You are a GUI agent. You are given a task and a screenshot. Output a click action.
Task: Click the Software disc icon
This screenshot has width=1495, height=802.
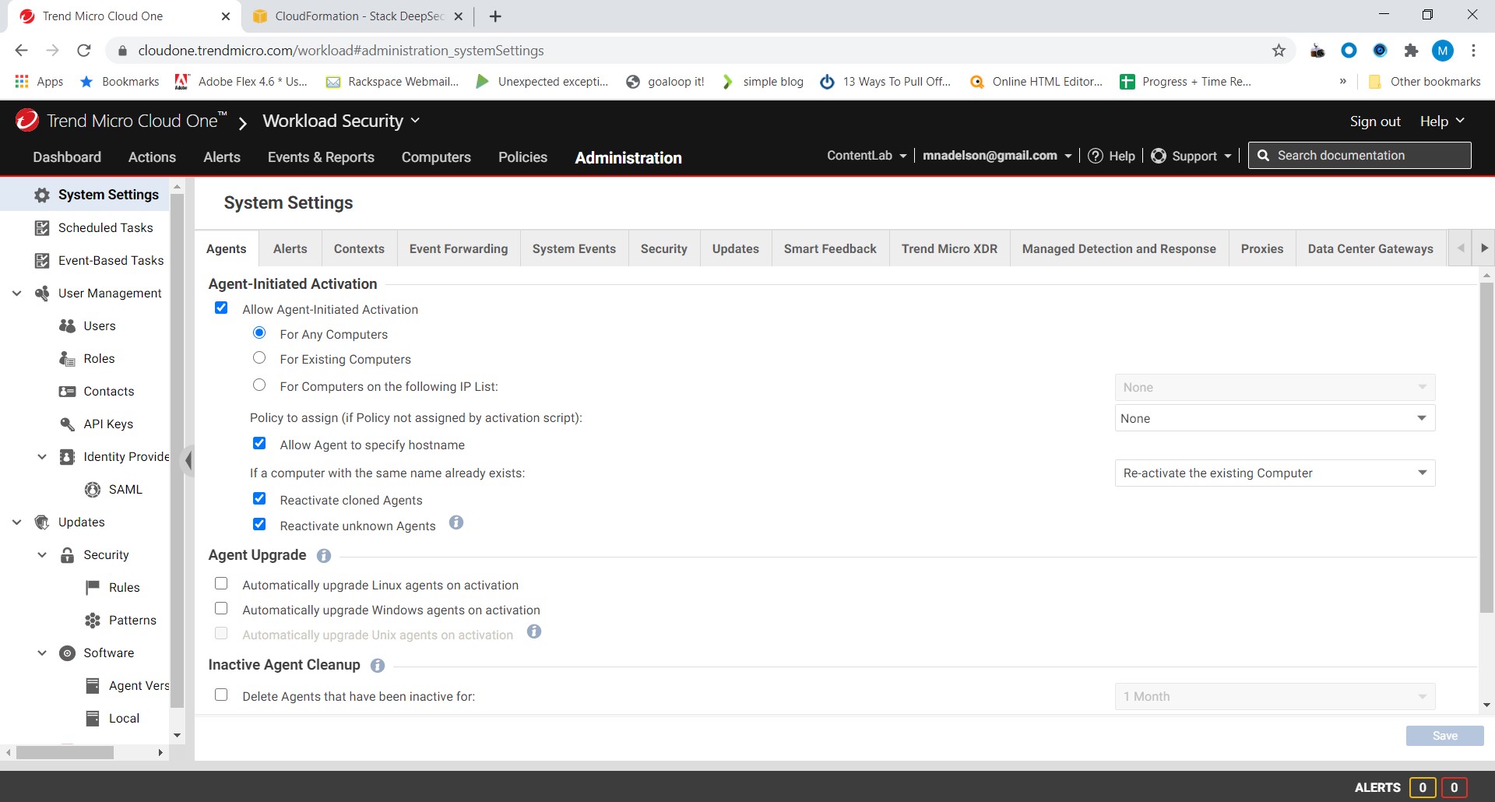68,653
